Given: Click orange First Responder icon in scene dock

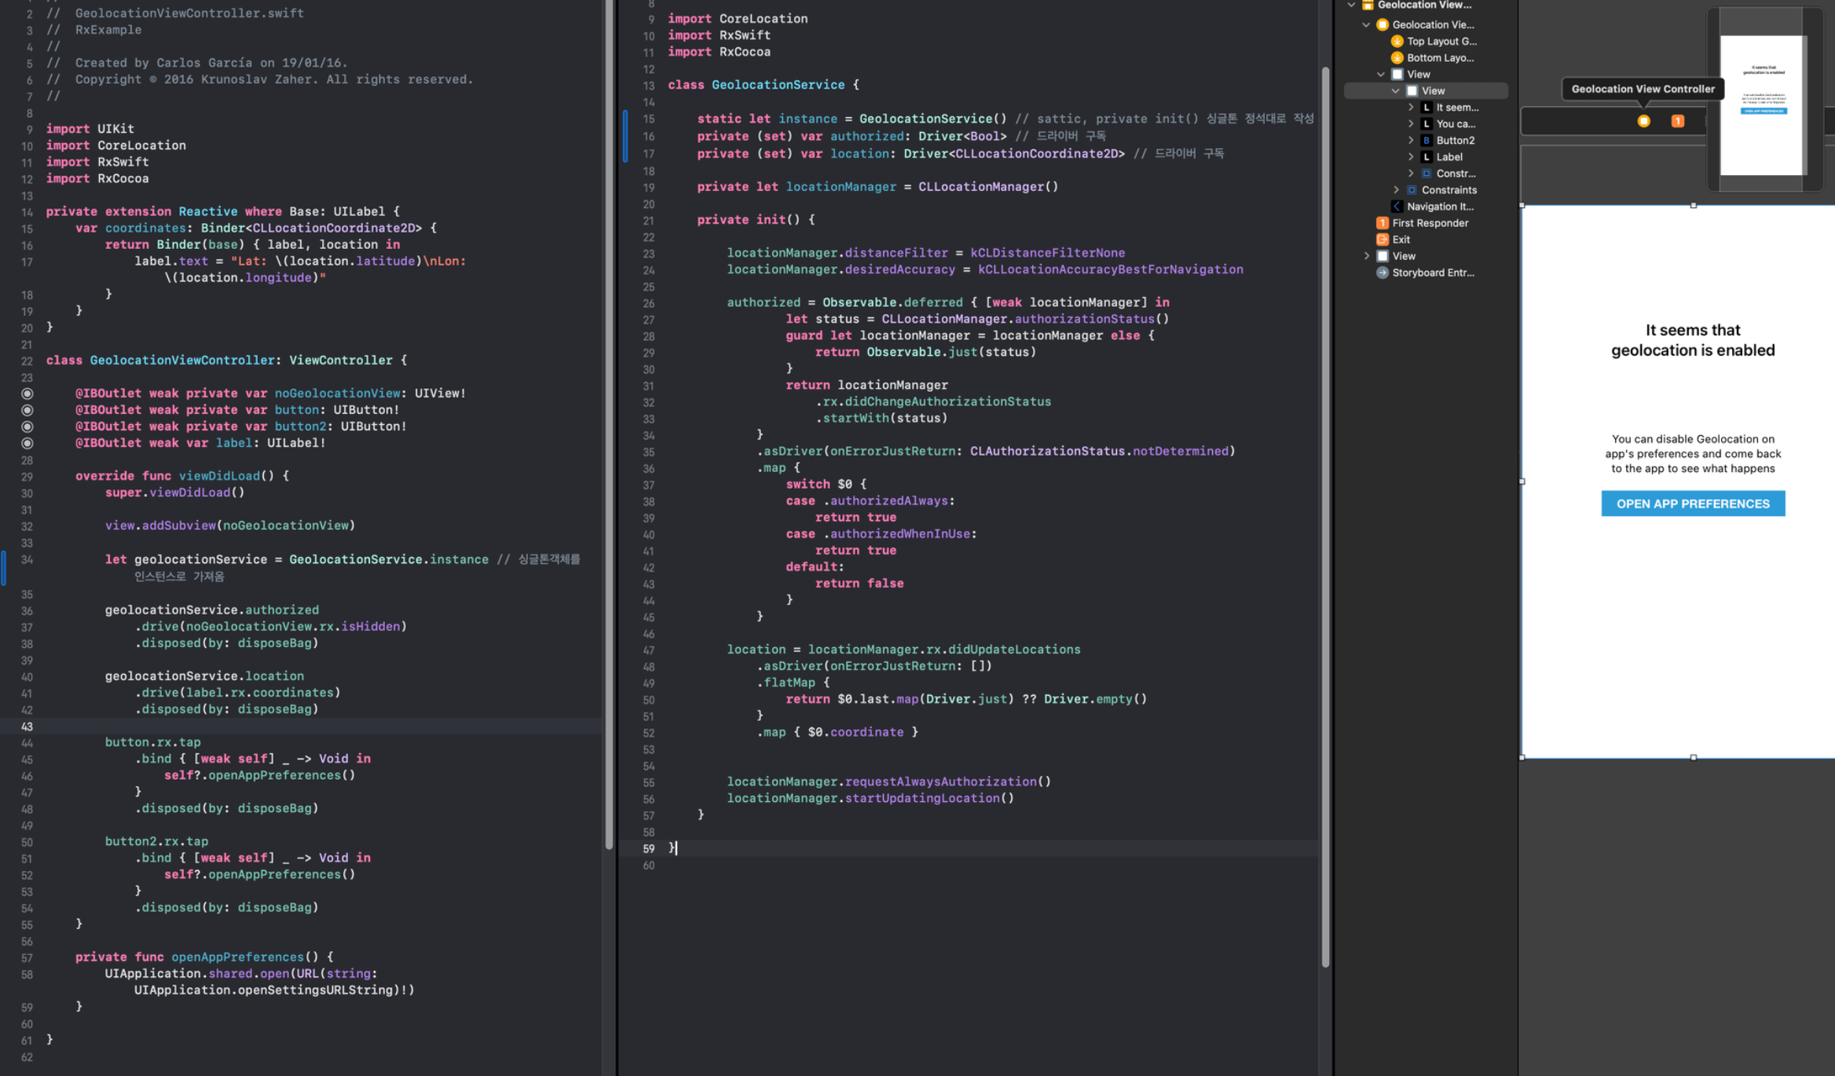Looking at the screenshot, I should tap(1677, 121).
